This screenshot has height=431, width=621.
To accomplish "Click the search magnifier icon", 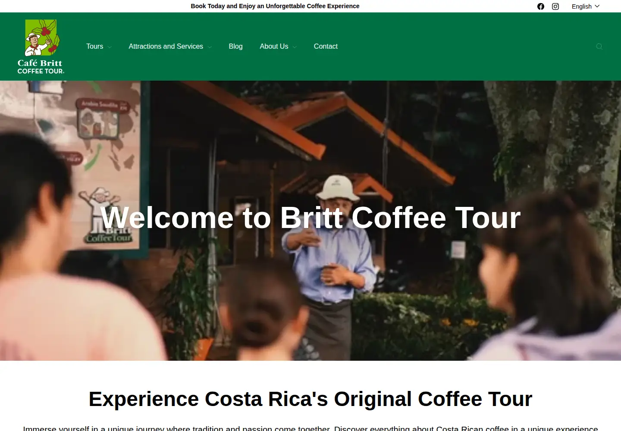I will click(599, 47).
